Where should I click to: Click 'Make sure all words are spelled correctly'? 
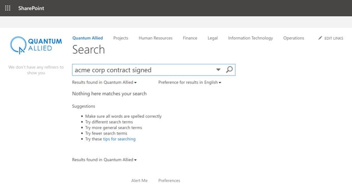coord(123,116)
